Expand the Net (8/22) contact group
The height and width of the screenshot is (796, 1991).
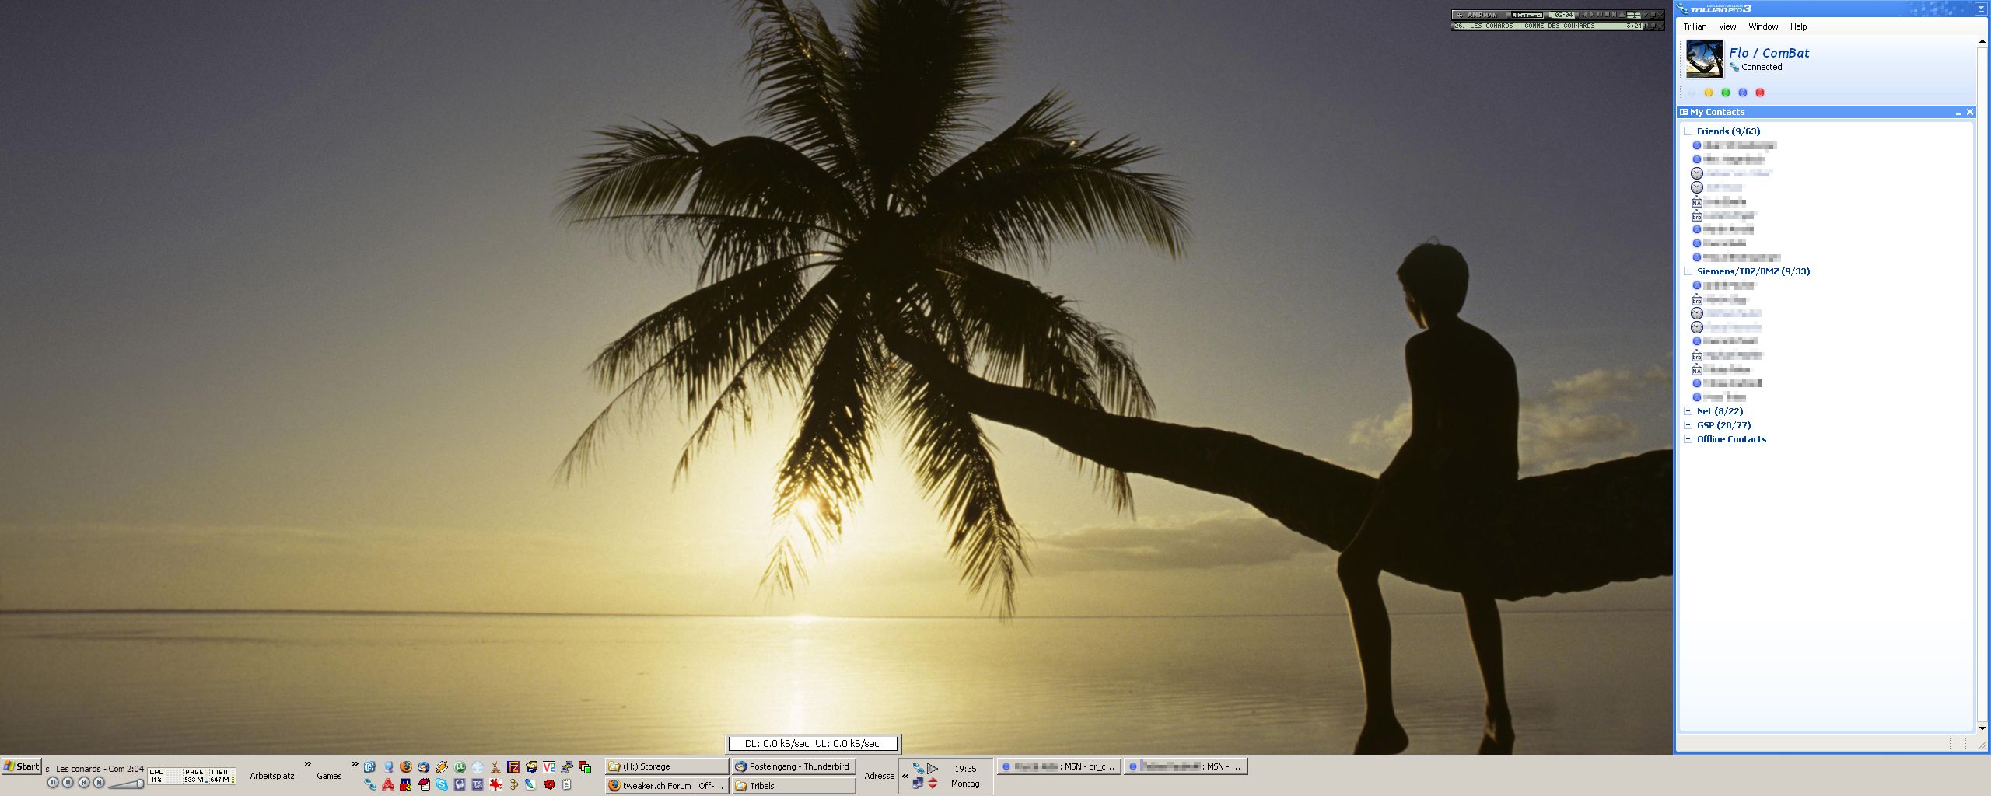pos(1688,411)
